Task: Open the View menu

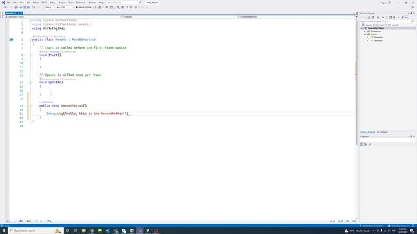Action: click(x=22, y=3)
